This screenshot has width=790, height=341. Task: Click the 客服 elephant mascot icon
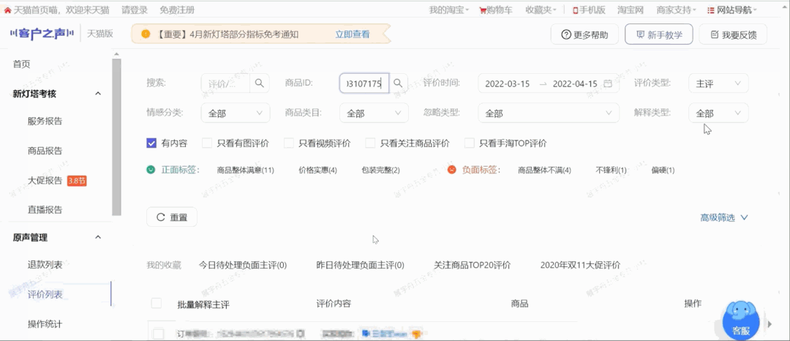point(741,318)
